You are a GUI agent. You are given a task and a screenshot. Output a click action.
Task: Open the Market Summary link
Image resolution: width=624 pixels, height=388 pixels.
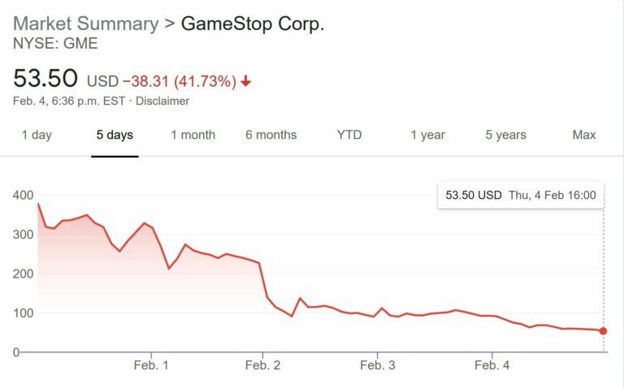click(85, 24)
